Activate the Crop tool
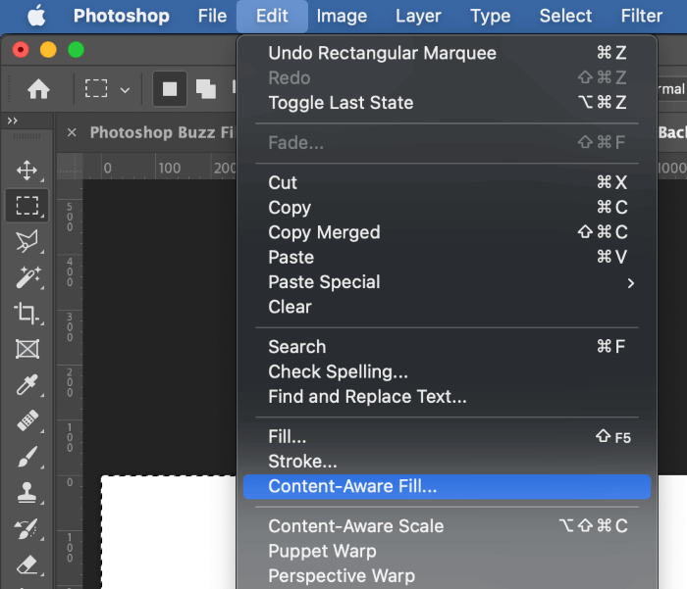The height and width of the screenshot is (589, 687). tap(26, 314)
